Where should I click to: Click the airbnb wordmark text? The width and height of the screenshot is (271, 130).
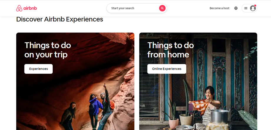point(30,8)
